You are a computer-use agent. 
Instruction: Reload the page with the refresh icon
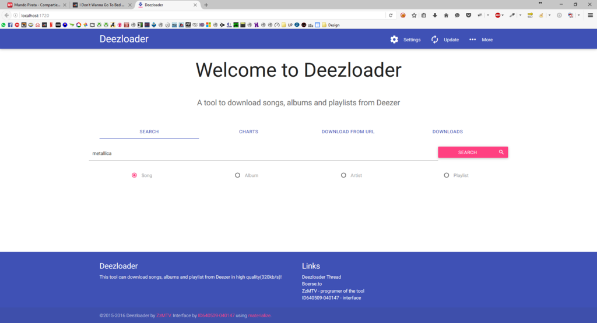pyautogui.click(x=390, y=15)
